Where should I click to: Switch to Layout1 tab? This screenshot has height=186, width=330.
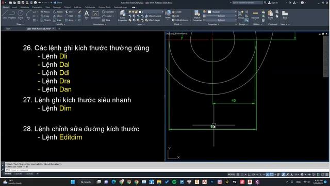click(x=18, y=174)
